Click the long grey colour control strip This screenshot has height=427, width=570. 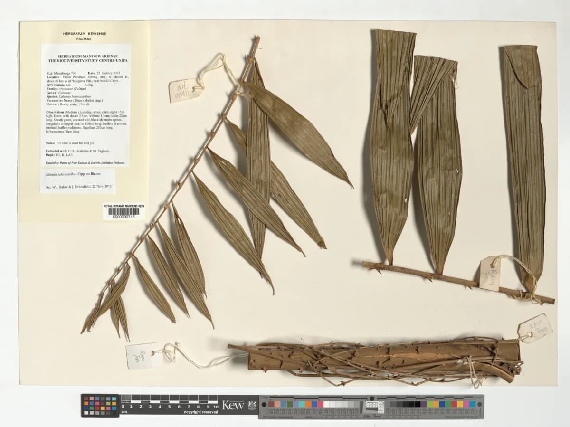click(x=371, y=407)
